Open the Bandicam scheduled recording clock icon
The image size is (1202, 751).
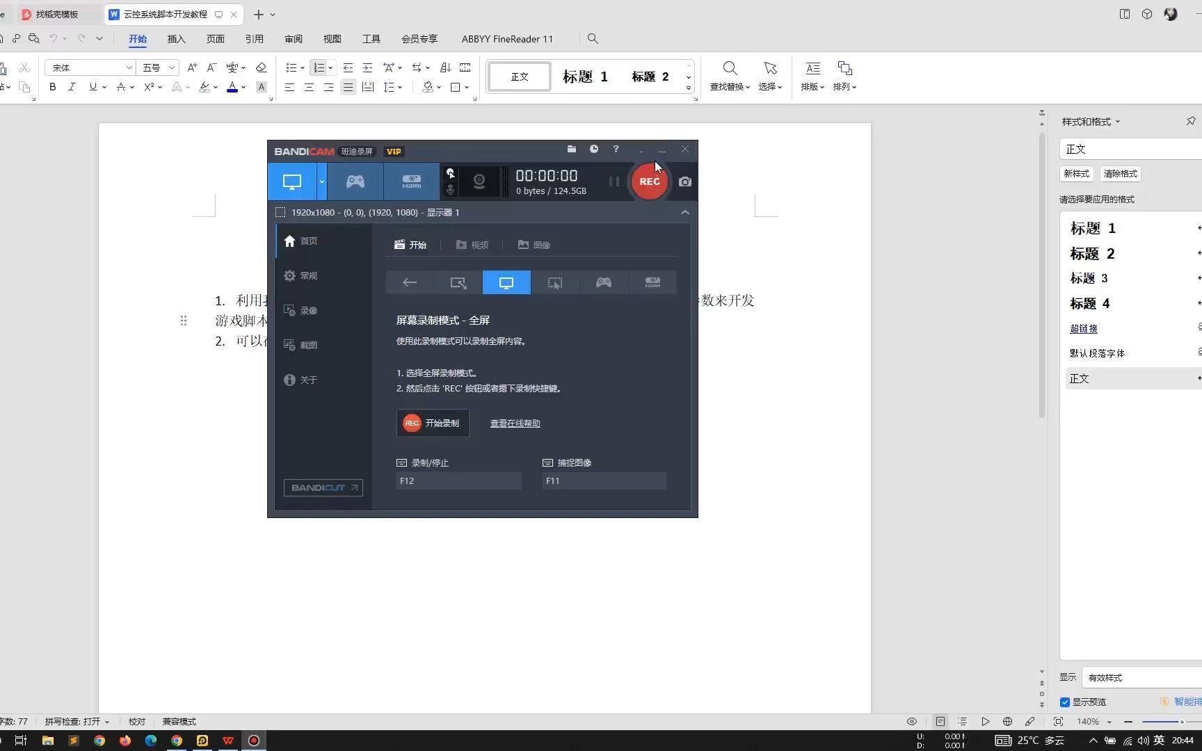point(594,149)
